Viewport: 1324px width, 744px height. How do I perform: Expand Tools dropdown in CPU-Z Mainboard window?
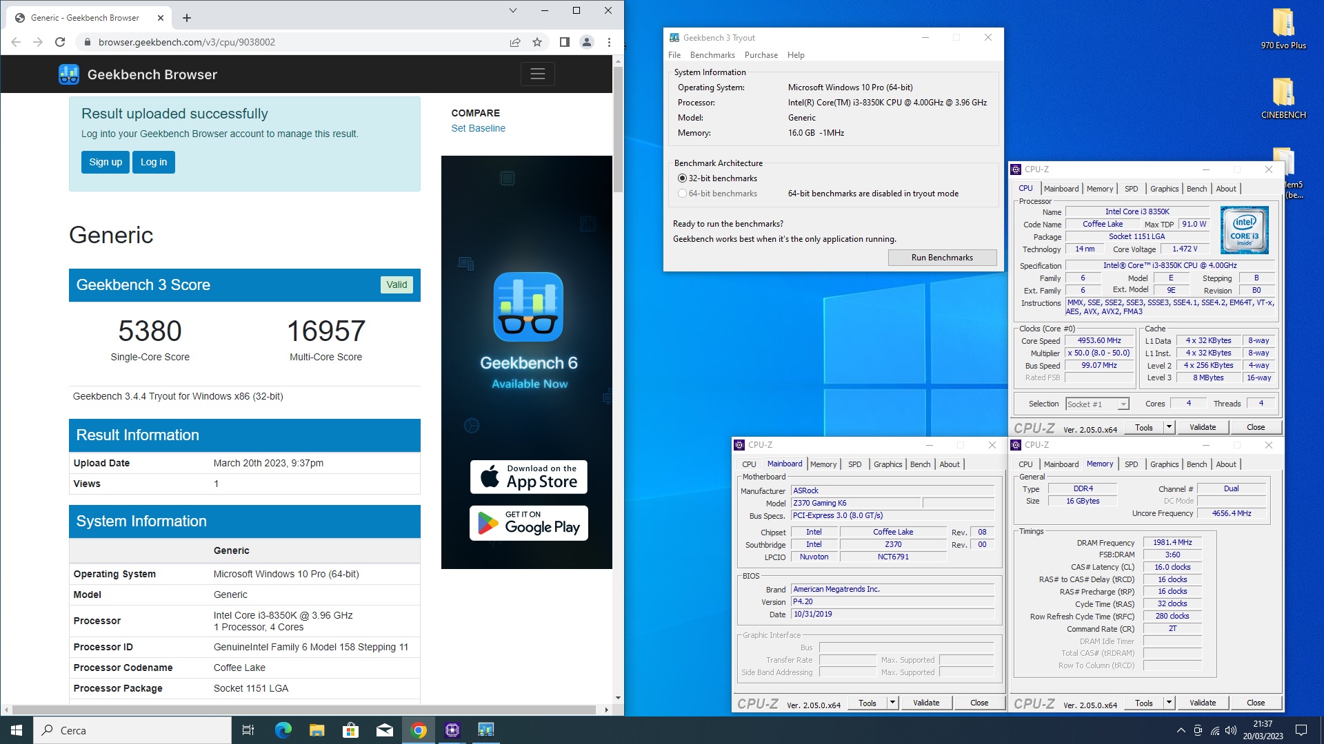(892, 703)
